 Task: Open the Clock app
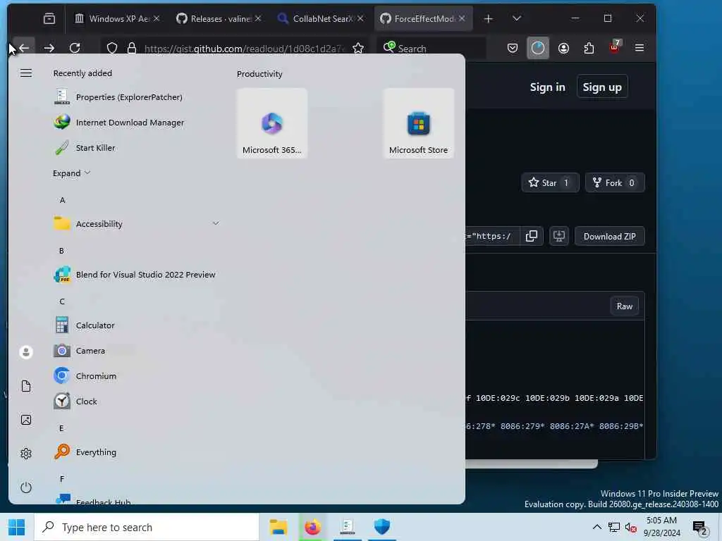[76, 401]
